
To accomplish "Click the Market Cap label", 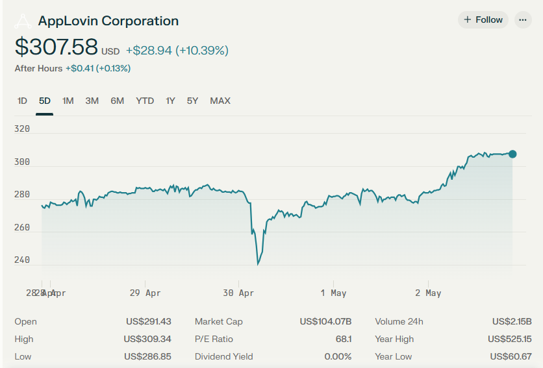I will coord(218,321).
